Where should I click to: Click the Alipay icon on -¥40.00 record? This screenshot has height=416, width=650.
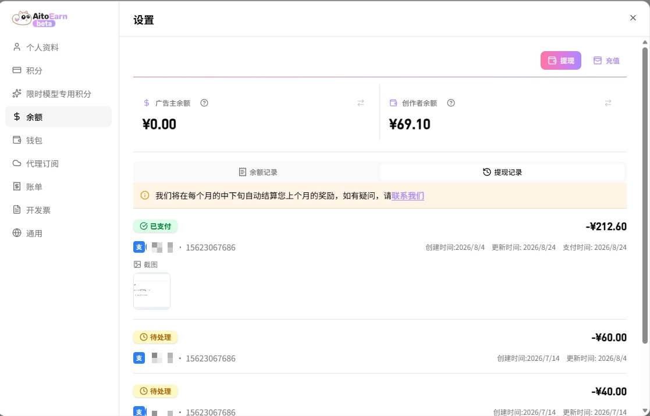[139, 411]
